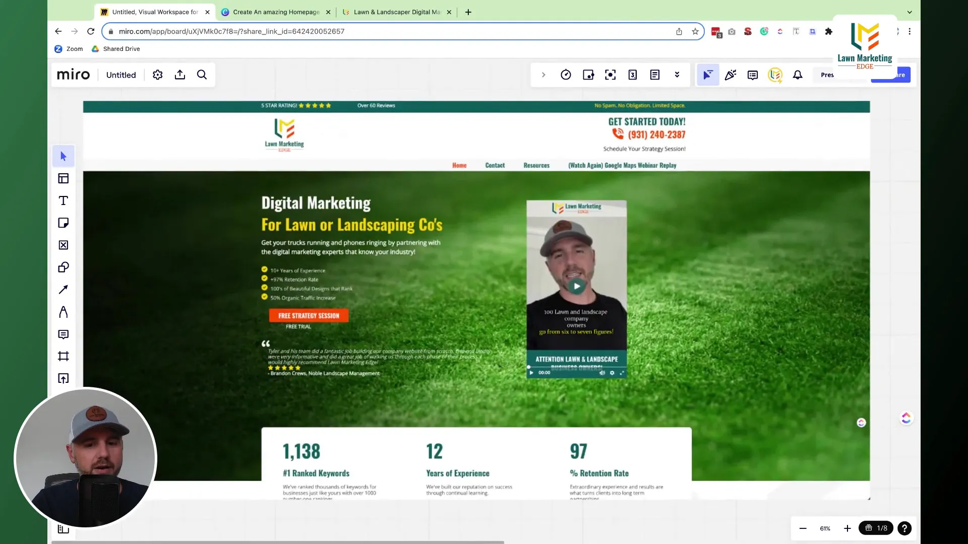Go to the miro logo home
The image size is (968, 544).
point(73,75)
